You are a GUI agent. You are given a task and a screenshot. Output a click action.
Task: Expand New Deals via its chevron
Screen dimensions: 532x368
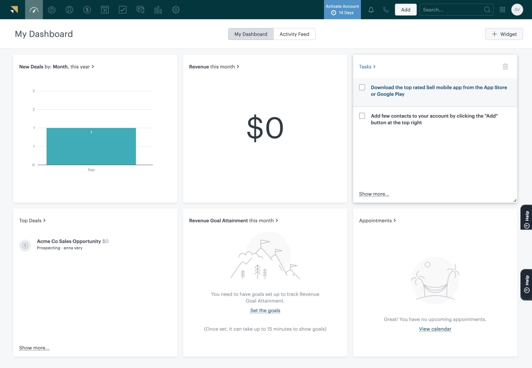tap(93, 67)
